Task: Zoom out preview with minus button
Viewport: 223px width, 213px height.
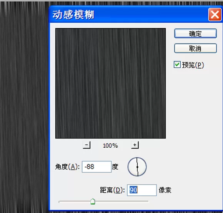Action: 87,145
